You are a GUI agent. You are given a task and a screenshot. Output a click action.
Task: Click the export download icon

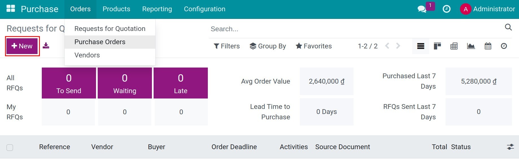(46, 46)
